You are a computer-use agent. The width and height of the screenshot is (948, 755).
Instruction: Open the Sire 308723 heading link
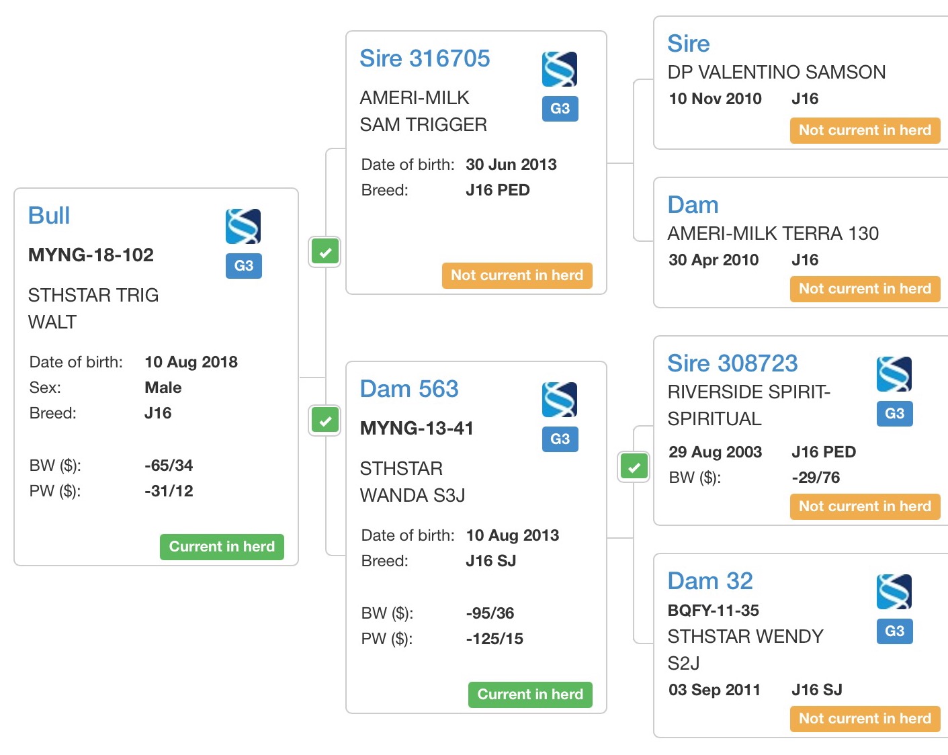[x=732, y=363]
